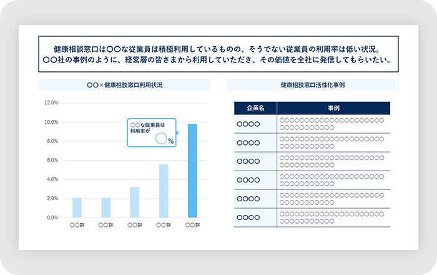Click the headline text box at the top
Screen dimensions: 437x275
[218, 55]
